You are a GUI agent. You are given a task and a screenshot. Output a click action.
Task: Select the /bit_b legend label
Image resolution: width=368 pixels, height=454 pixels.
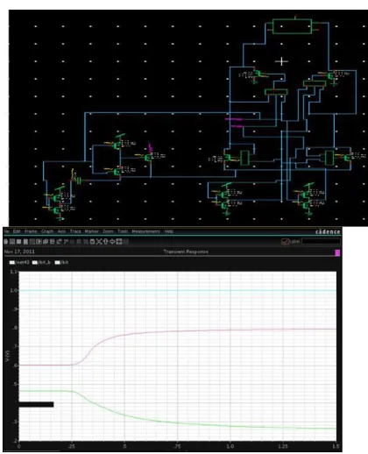click(x=45, y=262)
